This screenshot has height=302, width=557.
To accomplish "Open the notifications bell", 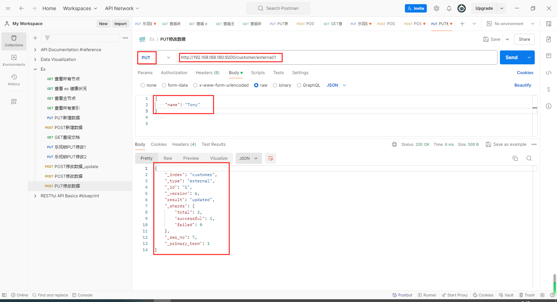I will pos(449,8).
